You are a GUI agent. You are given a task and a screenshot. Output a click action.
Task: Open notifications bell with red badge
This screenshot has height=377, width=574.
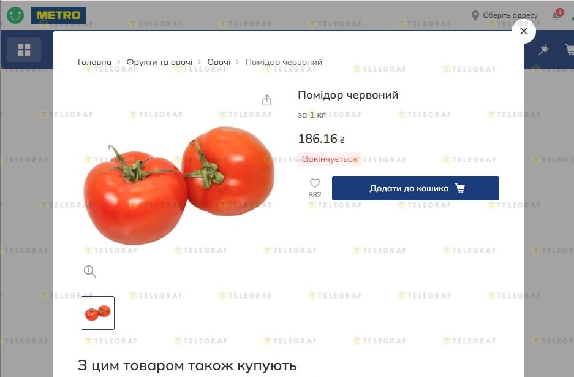pos(557,15)
